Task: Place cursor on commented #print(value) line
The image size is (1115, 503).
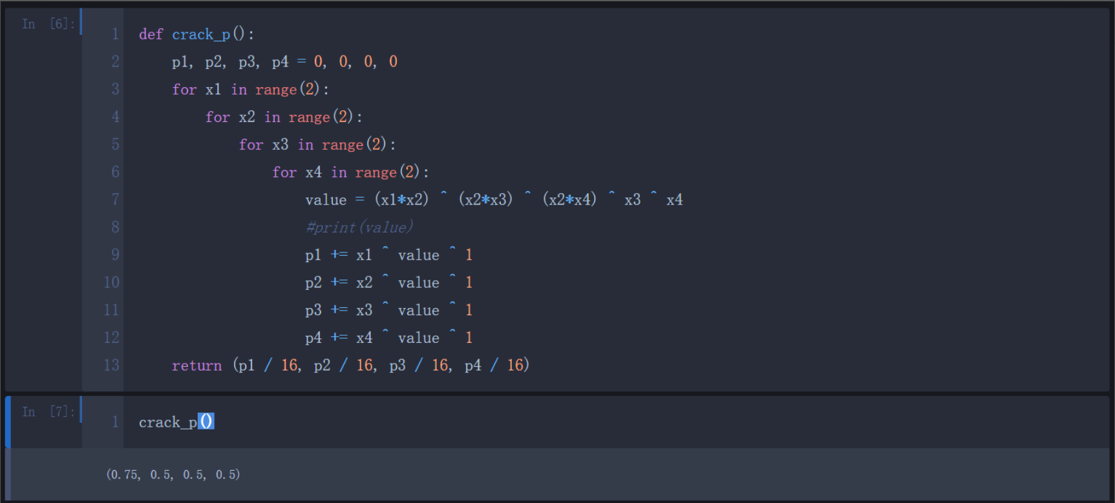Action: (x=359, y=227)
